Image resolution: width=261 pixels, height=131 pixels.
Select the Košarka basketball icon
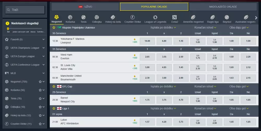pos(70,17)
